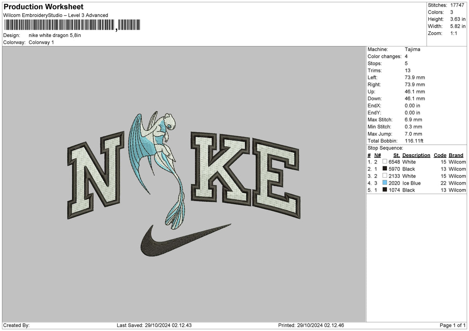469x331 pixels.
Task: Click the 'Code' column header
Action: [x=440, y=155]
